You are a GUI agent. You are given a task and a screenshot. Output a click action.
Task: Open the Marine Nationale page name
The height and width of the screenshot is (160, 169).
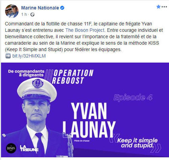point(40,8)
